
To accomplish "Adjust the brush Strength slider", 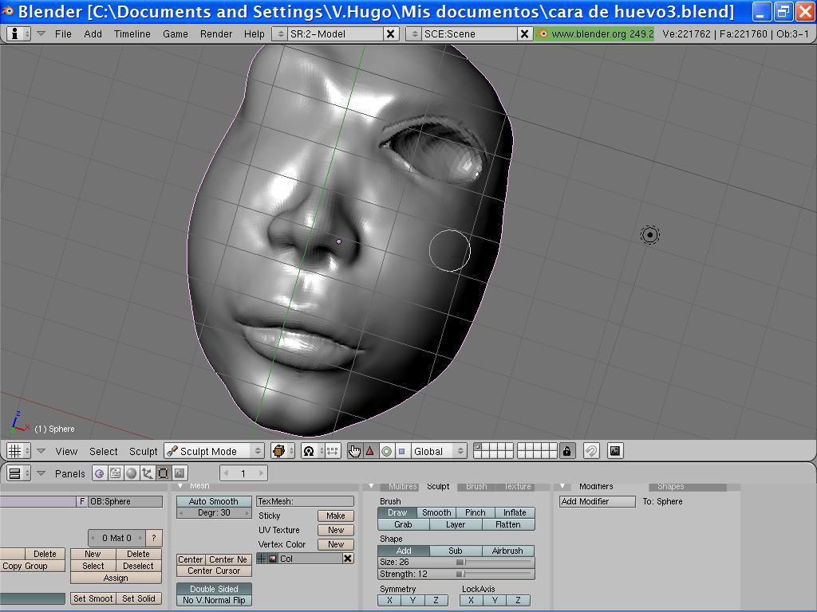I will click(x=456, y=574).
